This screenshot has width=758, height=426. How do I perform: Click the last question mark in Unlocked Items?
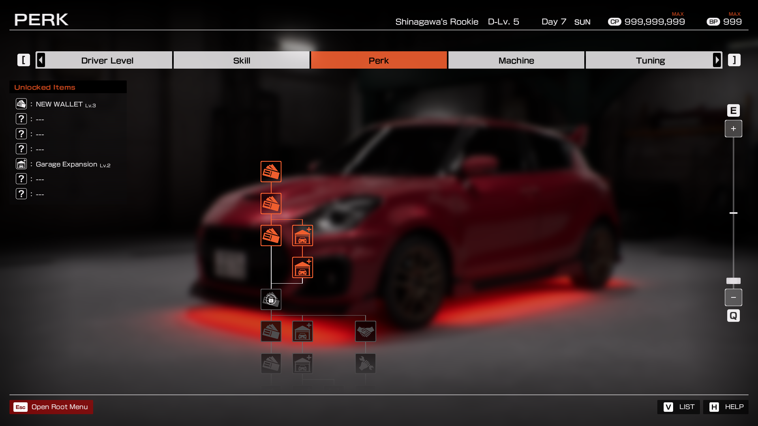tap(21, 194)
